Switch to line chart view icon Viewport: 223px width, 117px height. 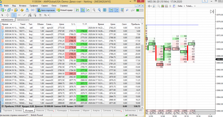pyautogui.click(x=88, y=10)
